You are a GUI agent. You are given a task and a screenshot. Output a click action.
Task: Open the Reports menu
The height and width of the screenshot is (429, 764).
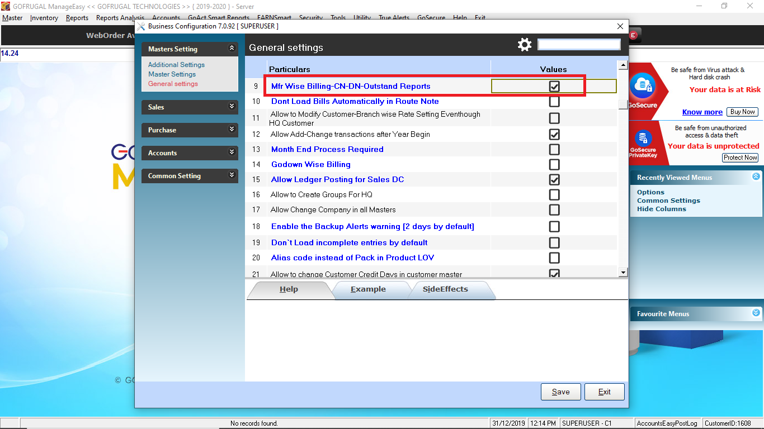coord(77,18)
